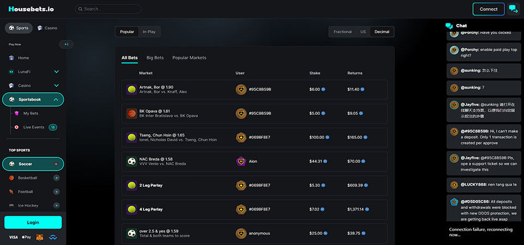This screenshot has width=524, height=245.
Task: Switch odds format to Fractional
Action: coord(343,32)
